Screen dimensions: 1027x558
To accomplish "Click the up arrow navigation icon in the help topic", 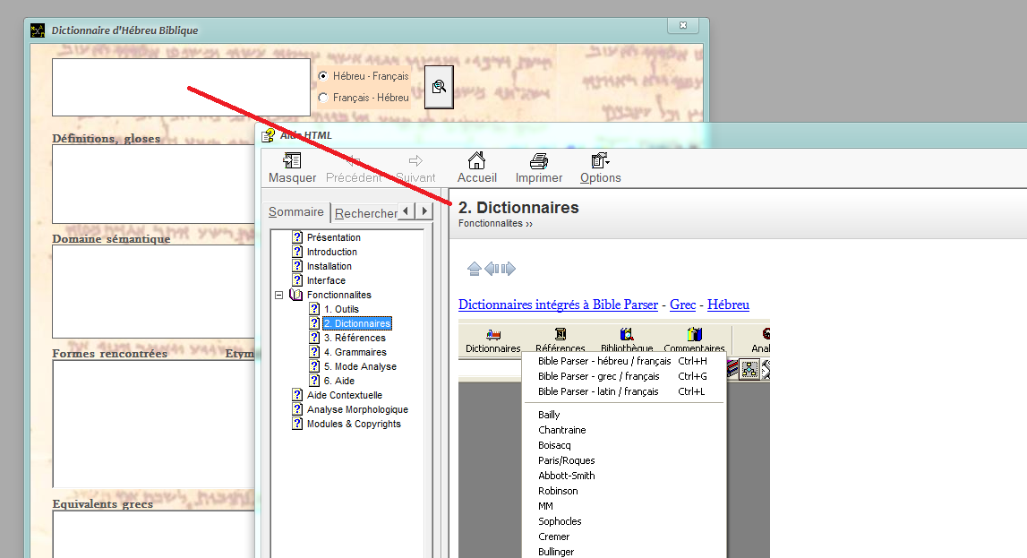I will (x=475, y=269).
